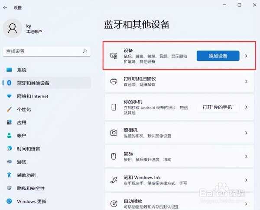Click the back arrow in Settings header
Screen dimensions: 260x210
[x=5, y=8]
